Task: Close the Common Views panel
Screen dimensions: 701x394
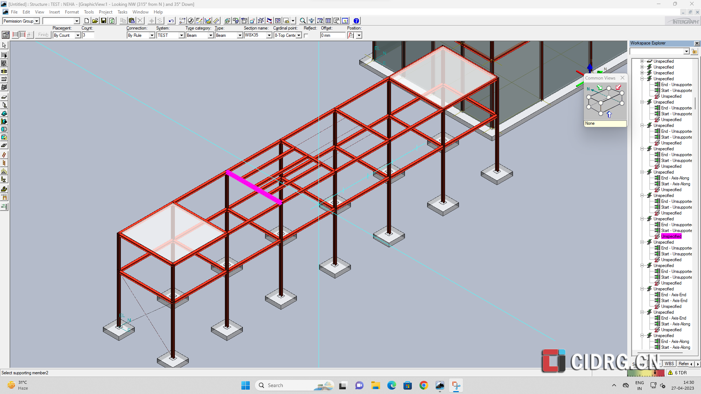Action: 623,78
